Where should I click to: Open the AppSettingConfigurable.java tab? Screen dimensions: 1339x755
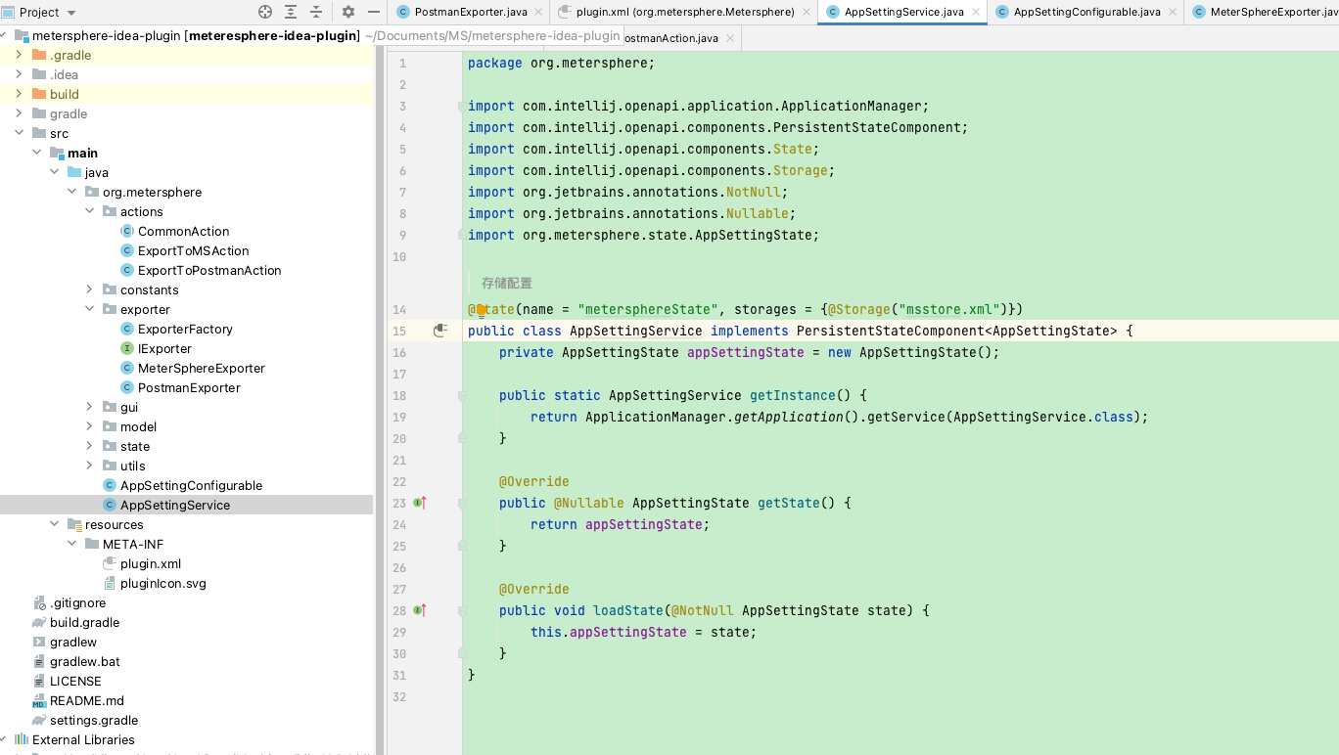pyautogui.click(x=1086, y=12)
